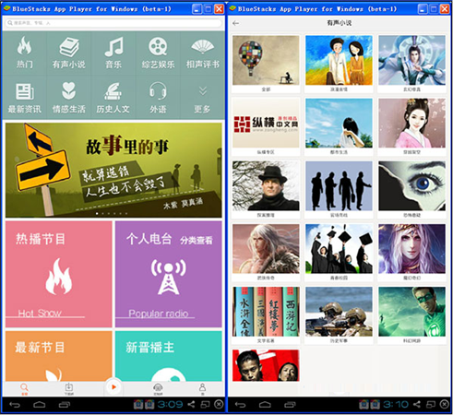Open the 最新资讯 newspaper category

24,98
